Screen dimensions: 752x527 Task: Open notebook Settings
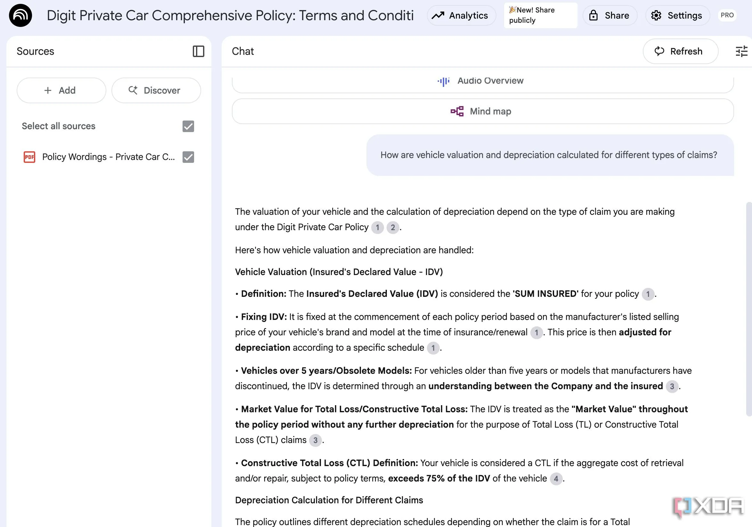(x=677, y=15)
